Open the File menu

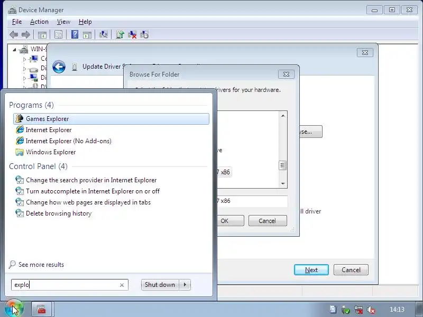[17, 22]
